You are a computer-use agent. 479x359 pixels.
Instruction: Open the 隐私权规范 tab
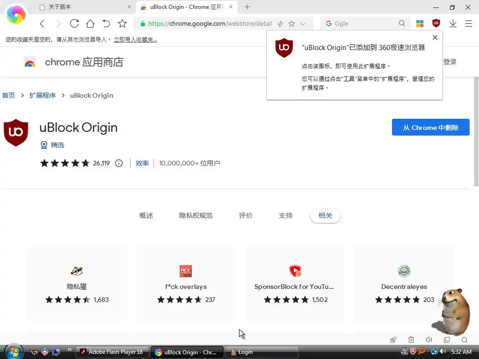pos(196,215)
